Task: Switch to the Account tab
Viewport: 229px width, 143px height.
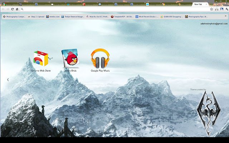Action: pos(42,4)
